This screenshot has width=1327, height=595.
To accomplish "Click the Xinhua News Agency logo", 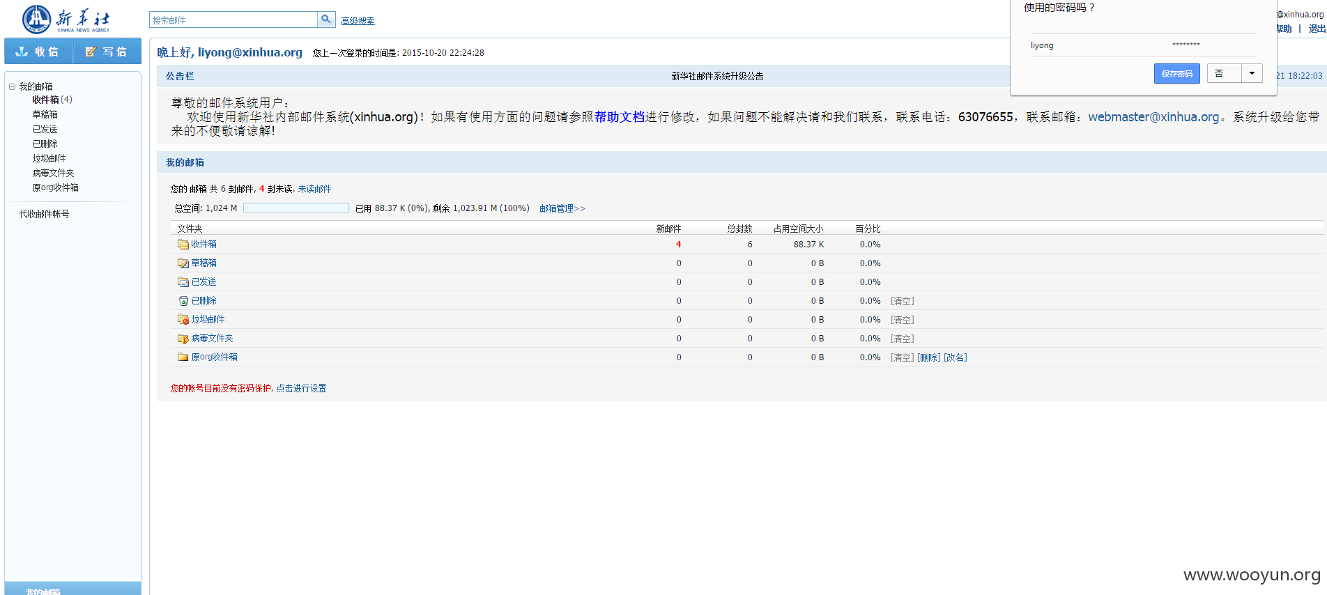I will pos(66,19).
